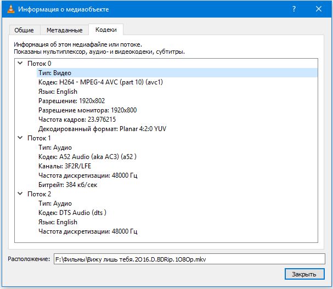
Task: Select the Кодеки tab
Action: (x=106, y=30)
